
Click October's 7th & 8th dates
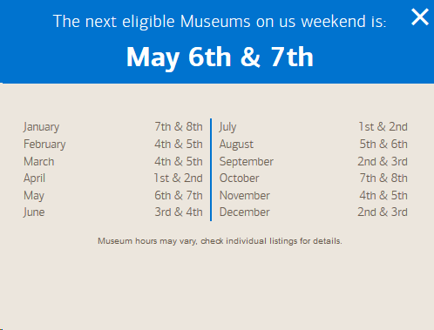pyautogui.click(x=383, y=178)
